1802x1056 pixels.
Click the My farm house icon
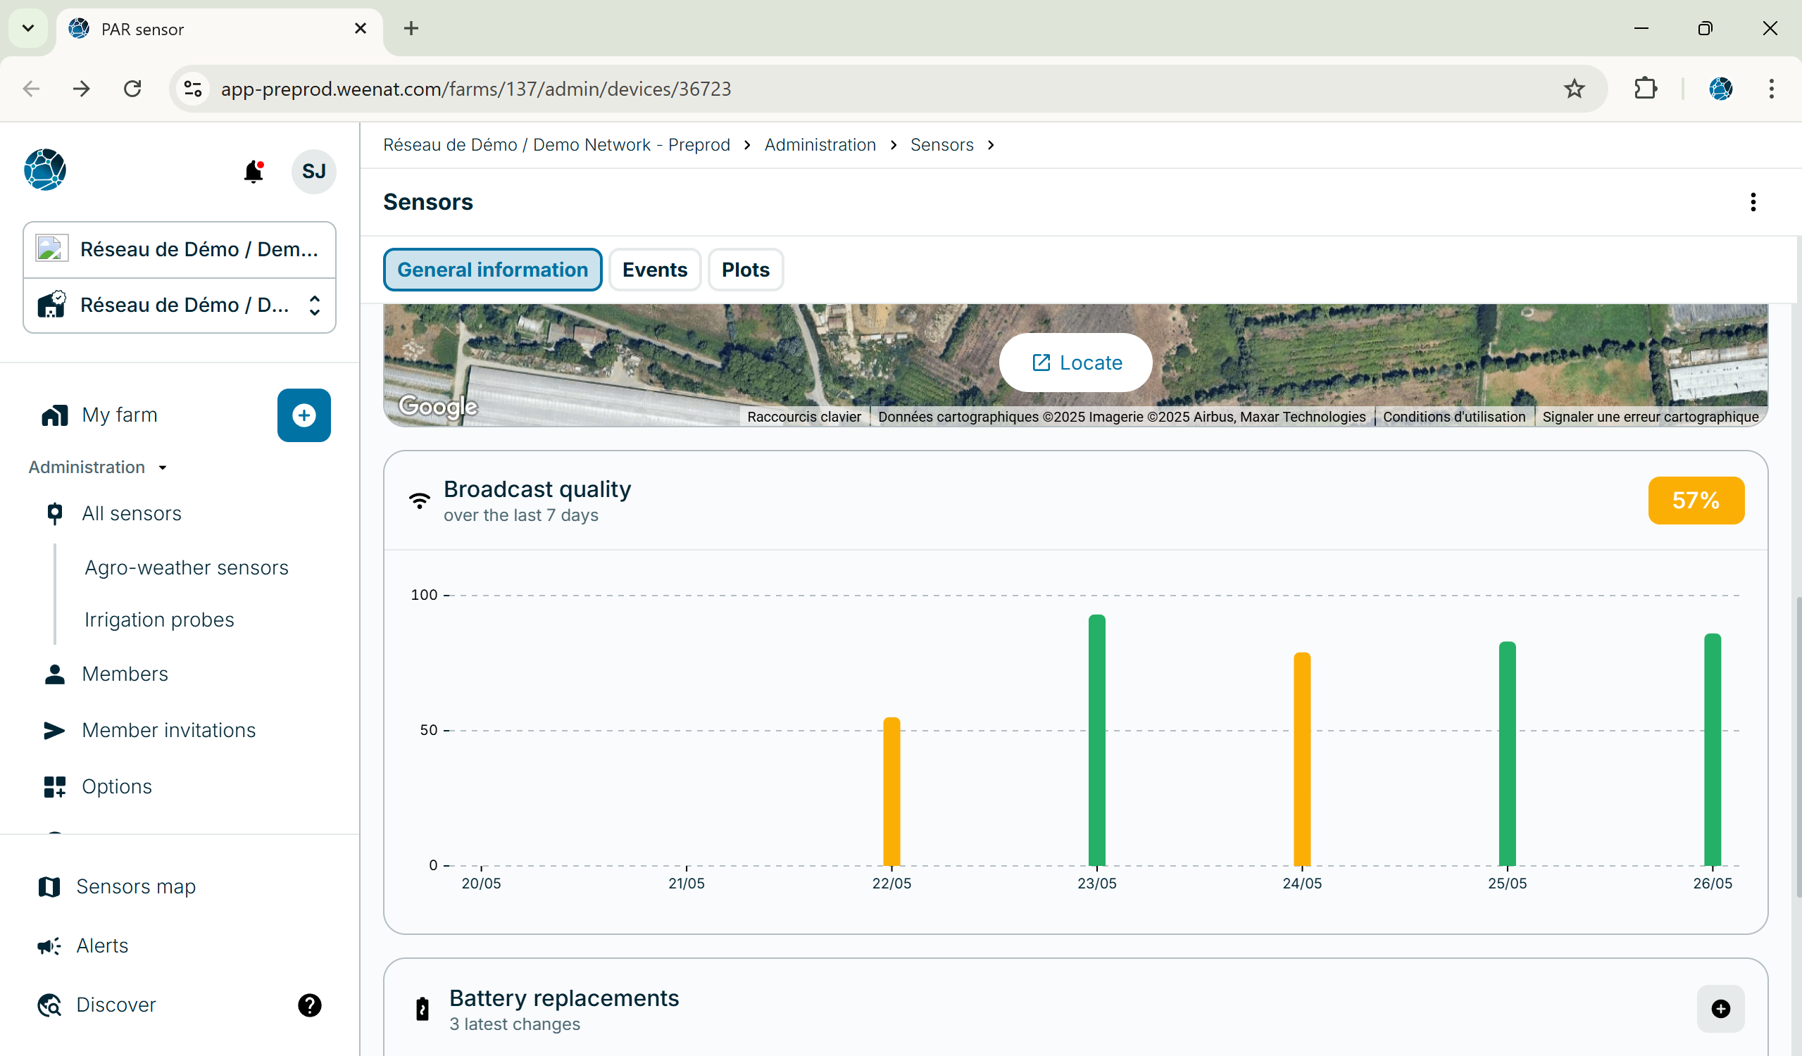pyautogui.click(x=55, y=415)
